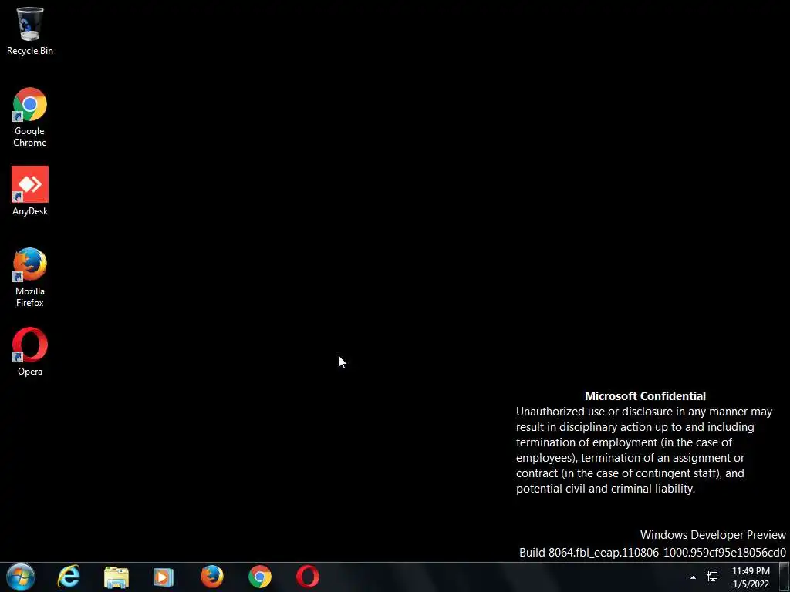The height and width of the screenshot is (592, 790).
Task: Show hidden system tray icons arrow
Action: pyautogui.click(x=693, y=577)
